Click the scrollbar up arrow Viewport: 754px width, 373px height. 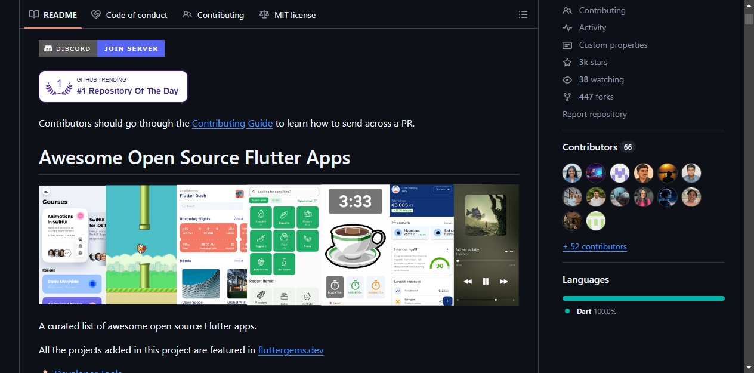[x=749, y=5]
